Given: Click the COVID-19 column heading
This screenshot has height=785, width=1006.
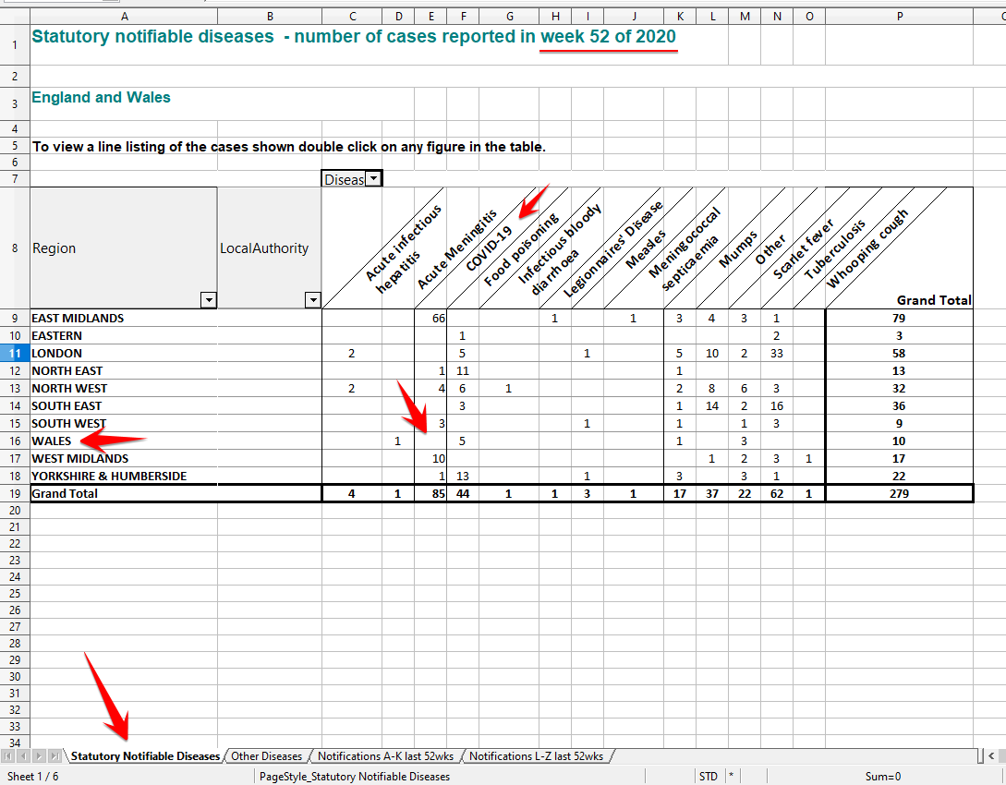Looking at the screenshot, I should click(x=489, y=248).
